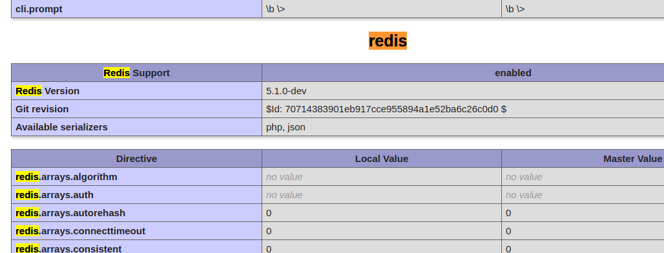Screen dimensions: 664x253
Task: Select the cli.prompt directive cell
Action: (137, 9)
